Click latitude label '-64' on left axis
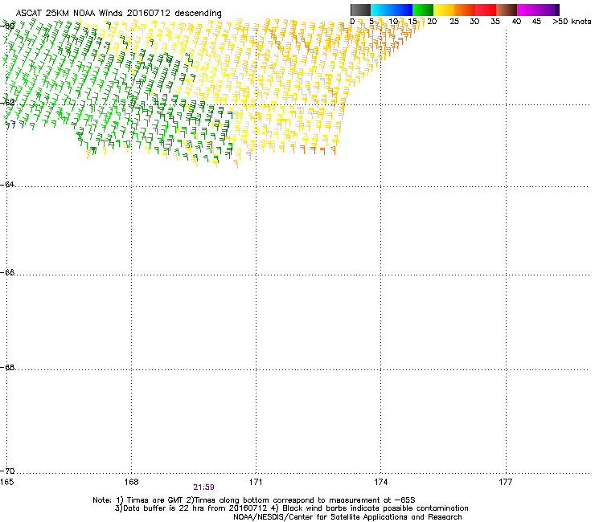 coord(7,184)
